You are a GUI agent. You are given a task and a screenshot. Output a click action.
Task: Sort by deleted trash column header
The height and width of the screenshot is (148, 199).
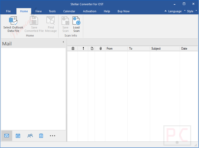73,49
